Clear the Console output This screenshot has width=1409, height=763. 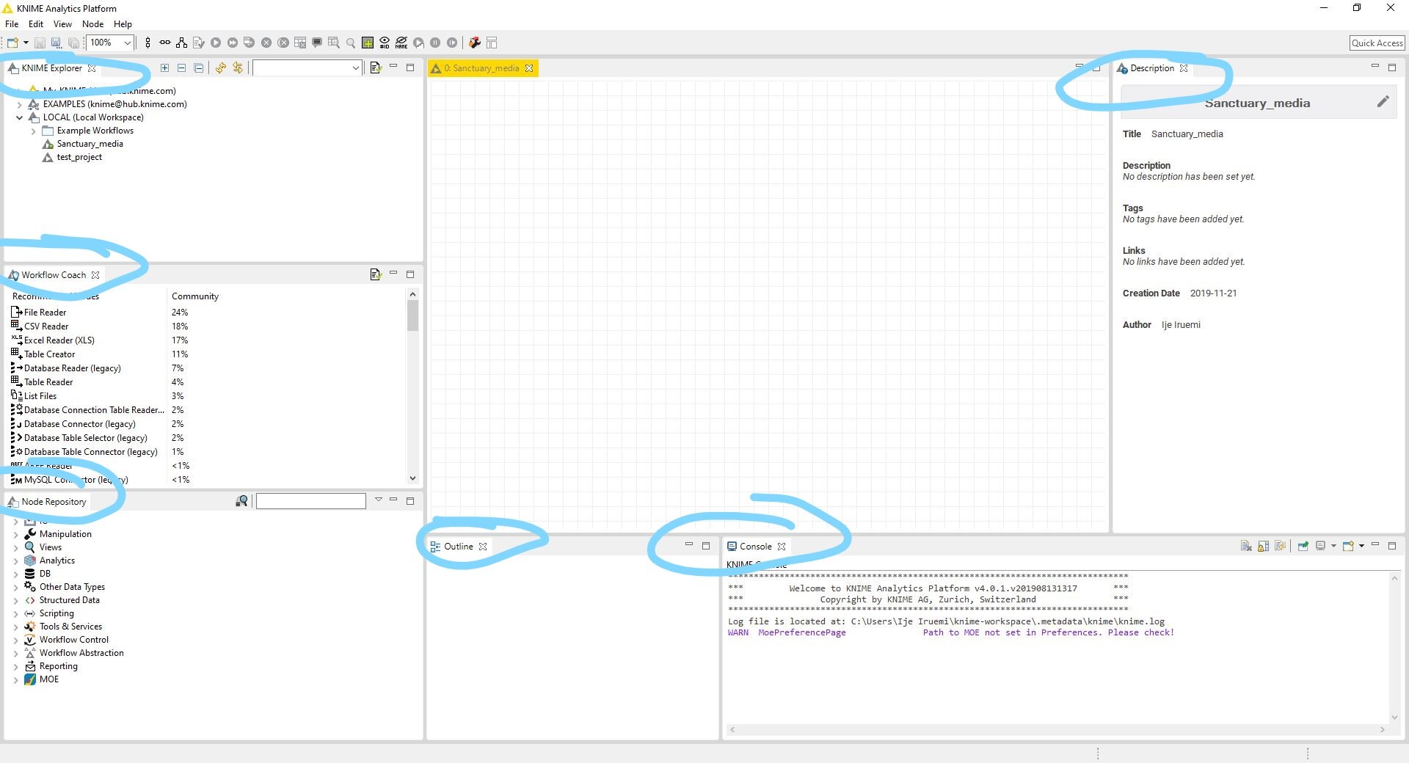(1246, 546)
